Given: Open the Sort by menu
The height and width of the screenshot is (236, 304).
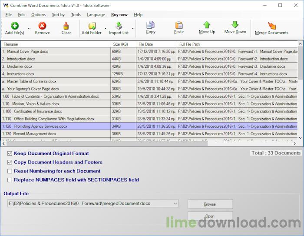Looking at the screenshot, I should 58,15.
